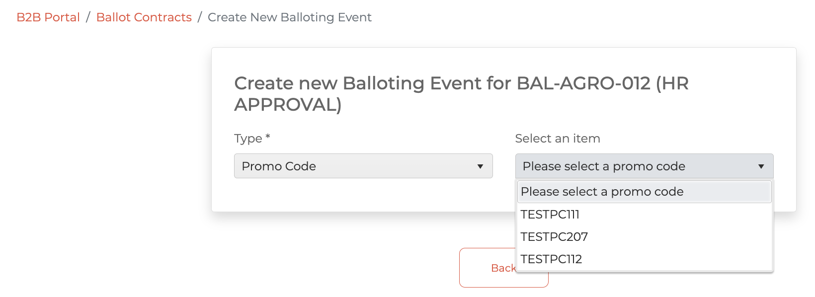
Task: Click the APPROVAL) text in the heading
Action: [288, 105]
